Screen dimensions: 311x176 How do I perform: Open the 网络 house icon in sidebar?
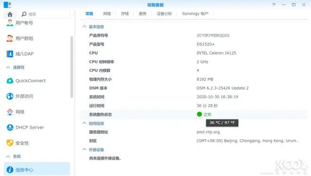[x=10, y=112]
